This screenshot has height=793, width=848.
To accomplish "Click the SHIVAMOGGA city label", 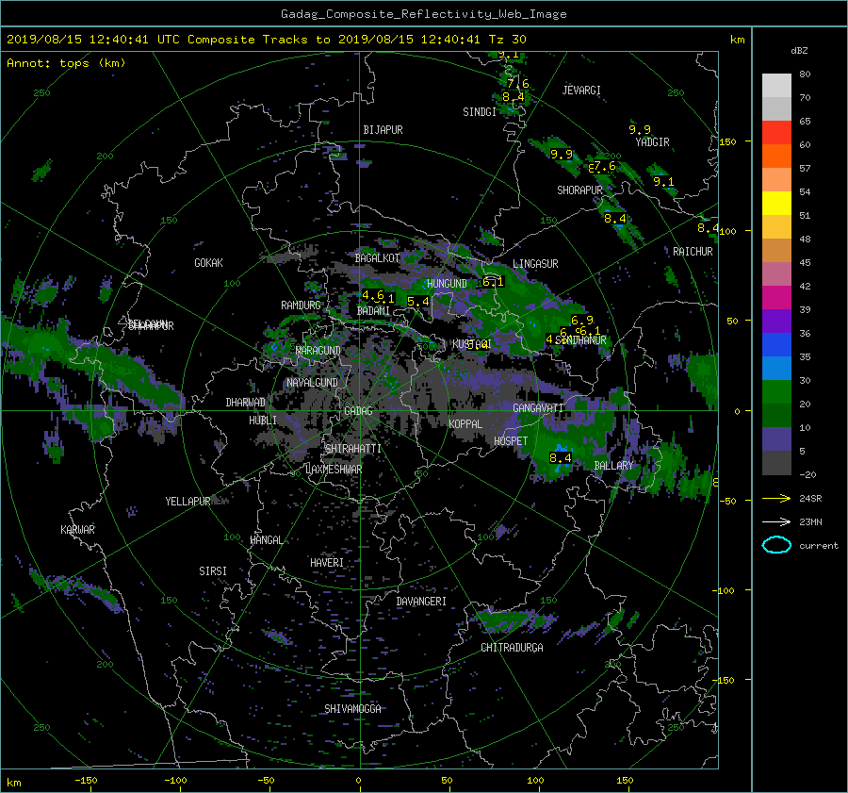I will click(352, 709).
